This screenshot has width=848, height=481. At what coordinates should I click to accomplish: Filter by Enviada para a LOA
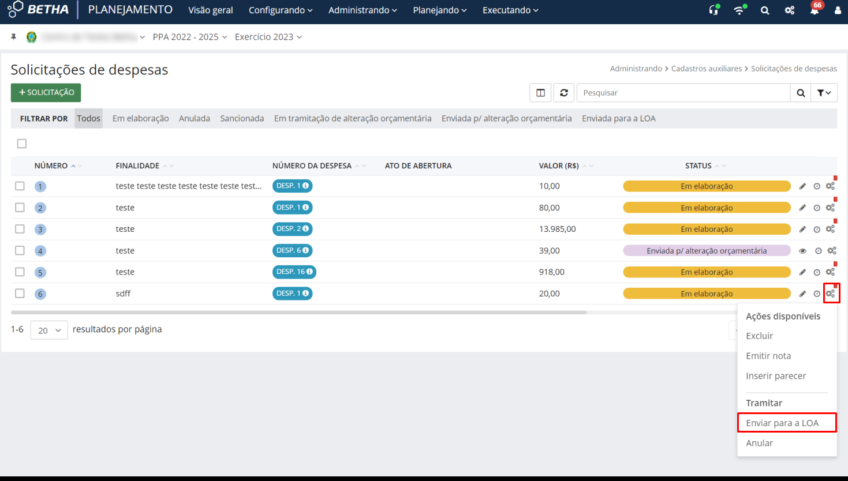tap(619, 118)
